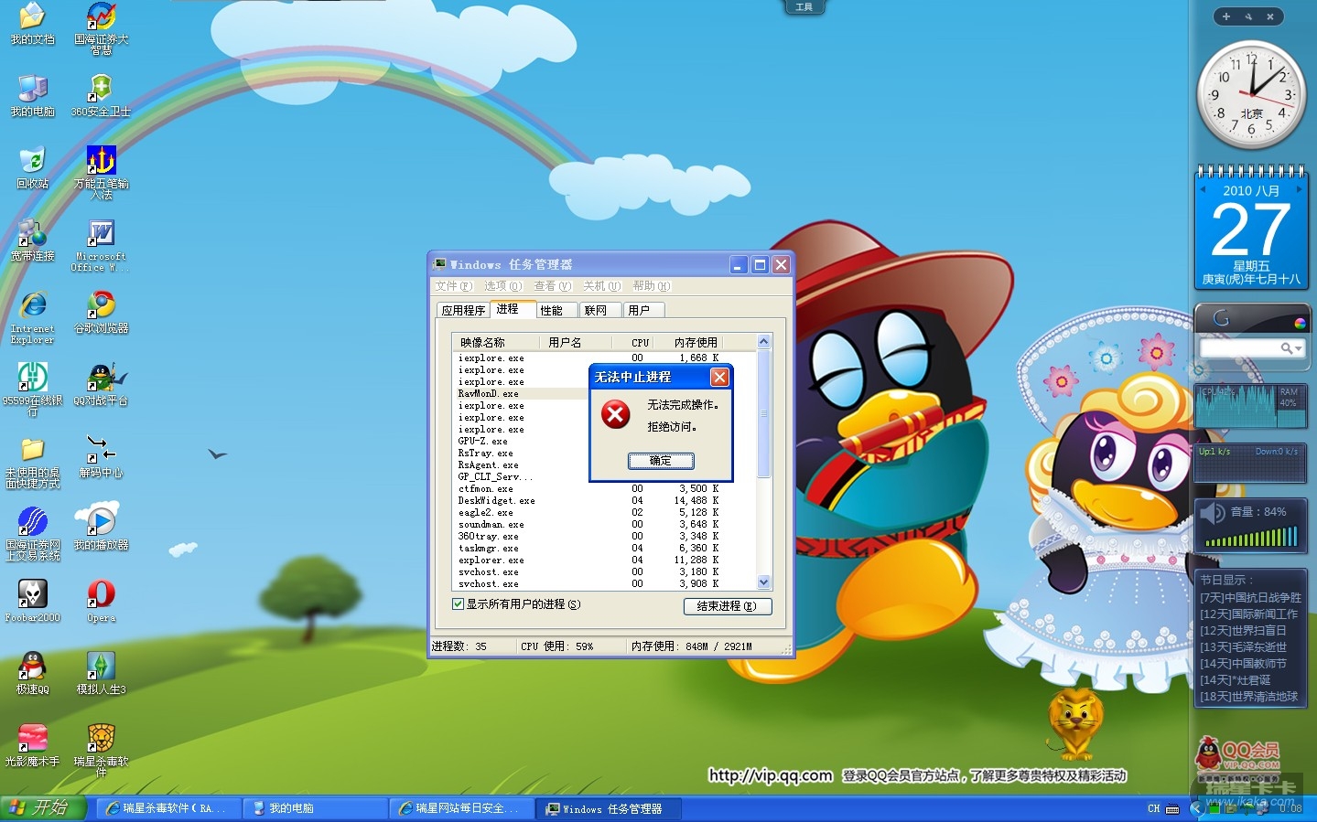Switch to the 性能 tab
This screenshot has width=1317, height=822.
pyautogui.click(x=551, y=311)
